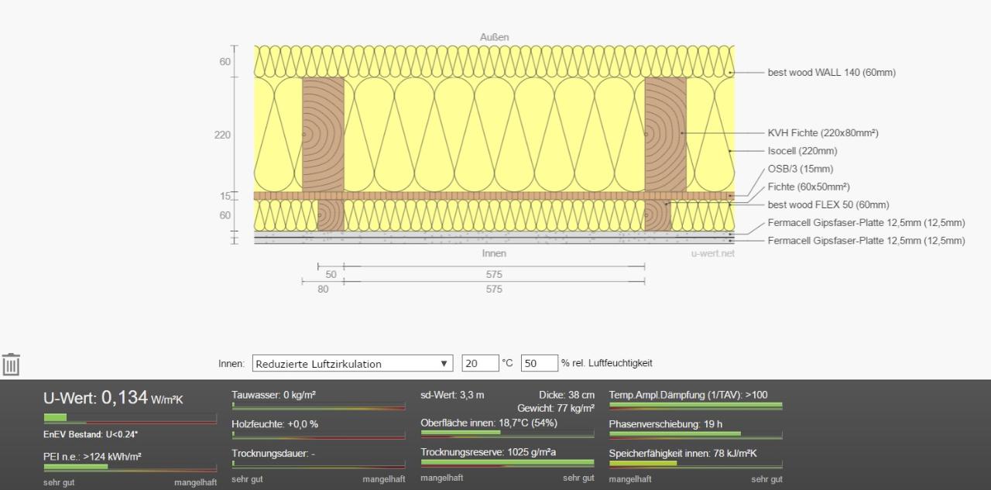Click the U-Wert rating bar

(130, 418)
